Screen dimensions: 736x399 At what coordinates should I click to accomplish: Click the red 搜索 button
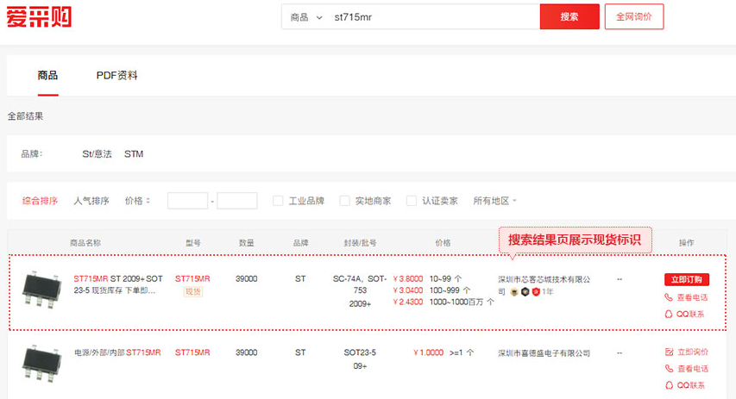569,17
